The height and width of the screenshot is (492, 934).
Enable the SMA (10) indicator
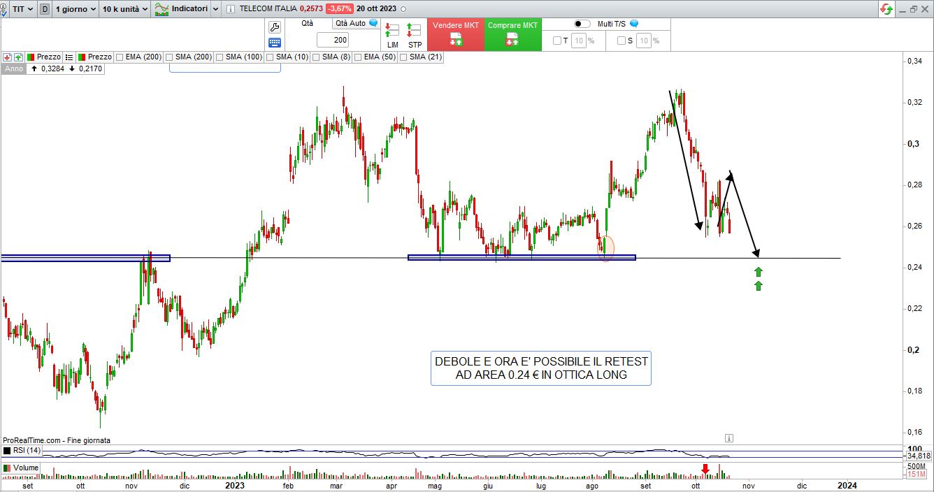click(271, 57)
